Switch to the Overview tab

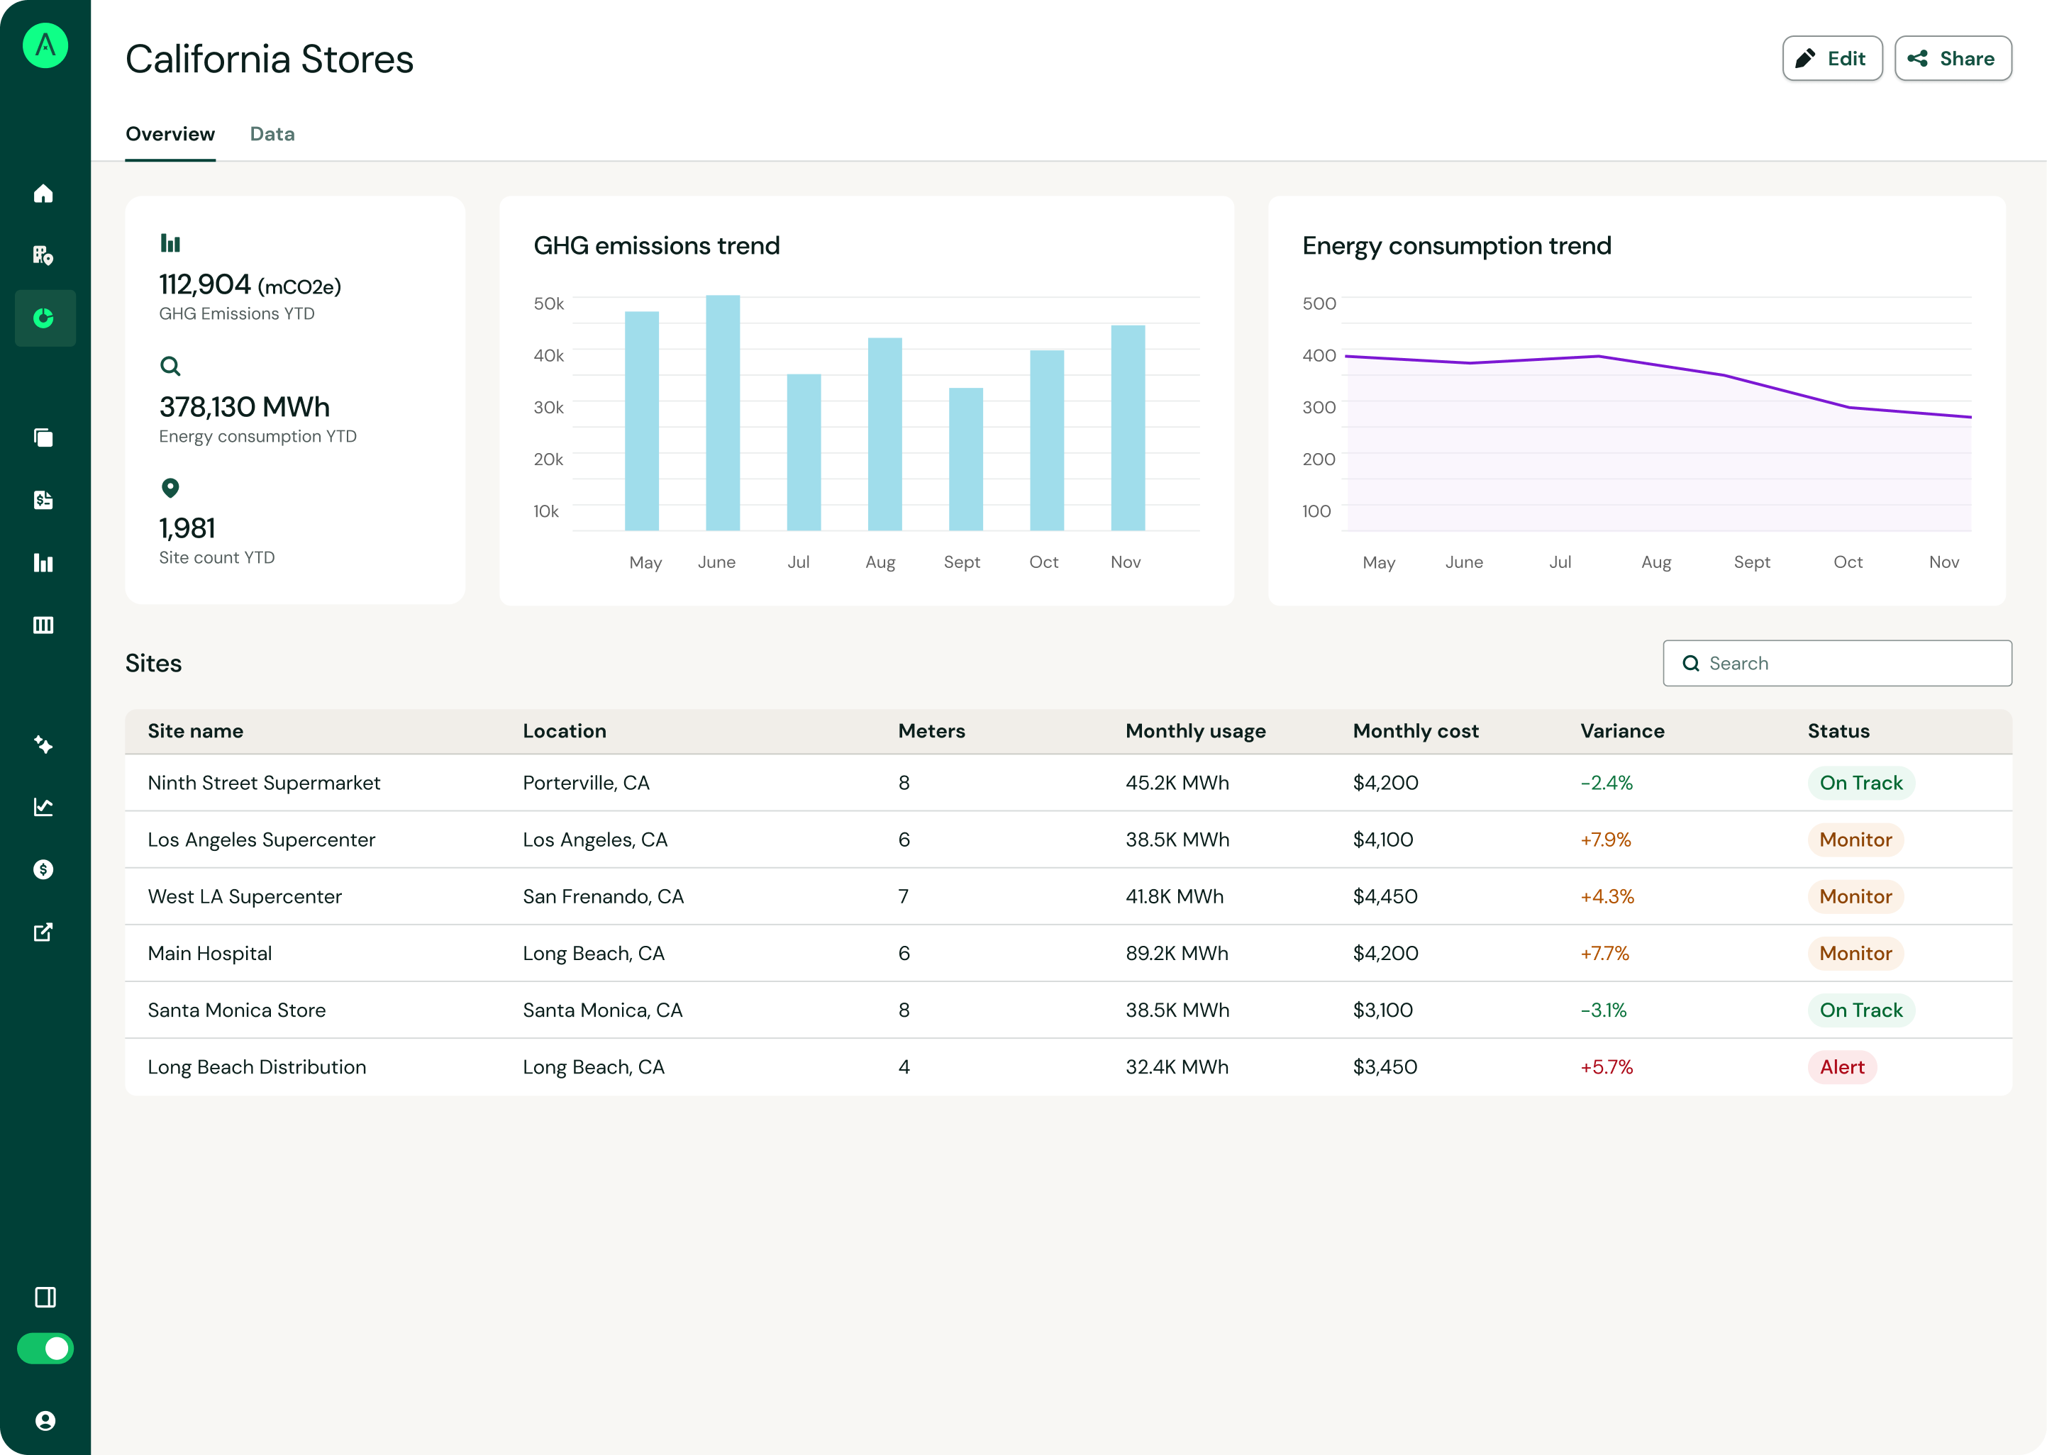[x=170, y=135]
